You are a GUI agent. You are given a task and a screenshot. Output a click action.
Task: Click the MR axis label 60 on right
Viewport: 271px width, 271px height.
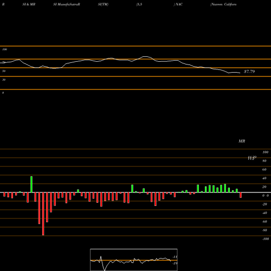[x=264, y=170]
